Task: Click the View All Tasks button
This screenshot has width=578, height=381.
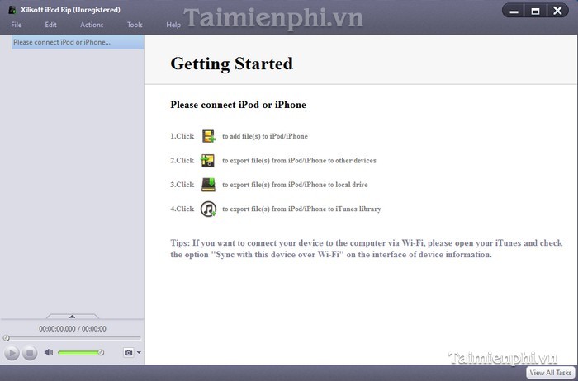Action: (x=548, y=373)
